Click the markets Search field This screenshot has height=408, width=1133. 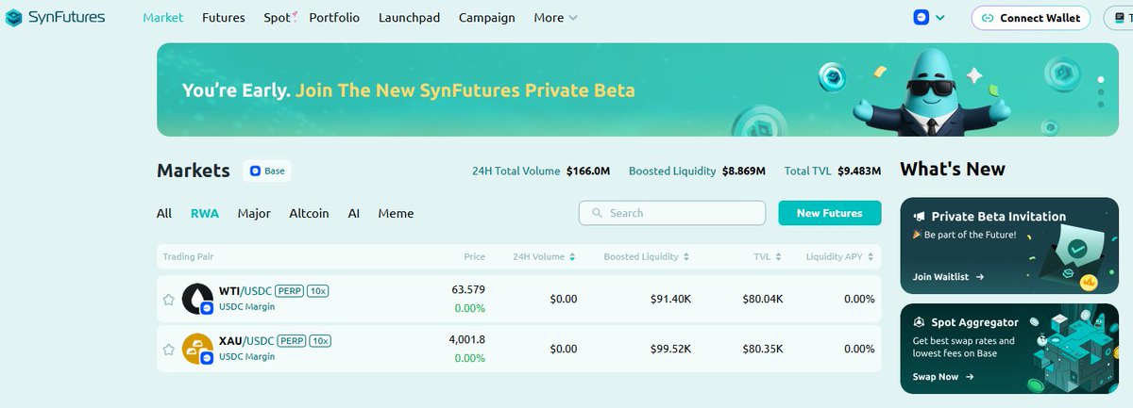pyautogui.click(x=672, y=213)
